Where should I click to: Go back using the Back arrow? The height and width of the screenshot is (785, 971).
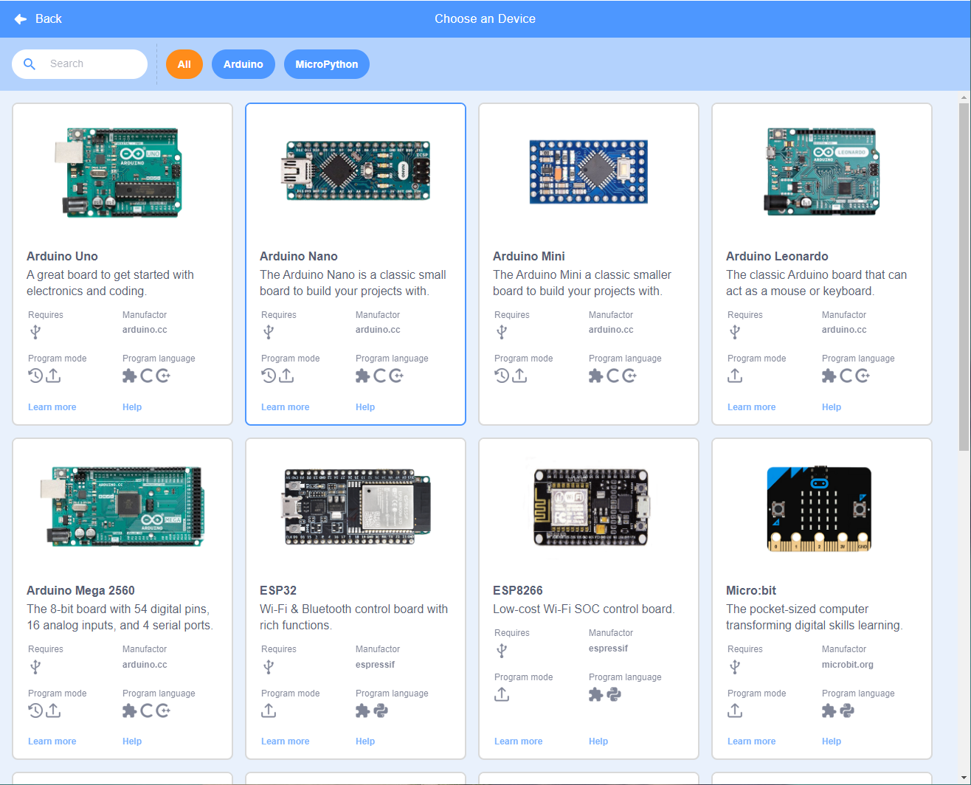click(x=21, y=18)
